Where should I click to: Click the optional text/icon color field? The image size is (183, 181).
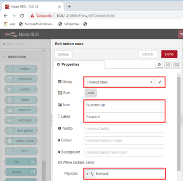pyautogui.click(x=124, y=140)
